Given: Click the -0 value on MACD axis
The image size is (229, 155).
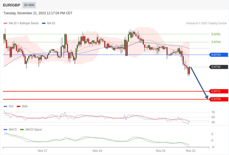Looking at the screenshot, I should [213, 147].
